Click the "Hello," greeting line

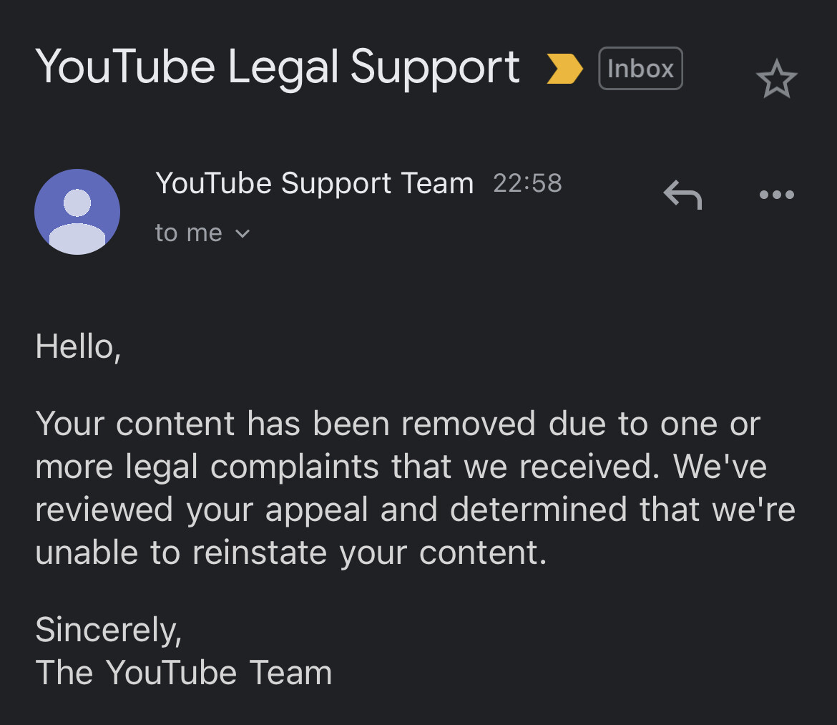78,346
